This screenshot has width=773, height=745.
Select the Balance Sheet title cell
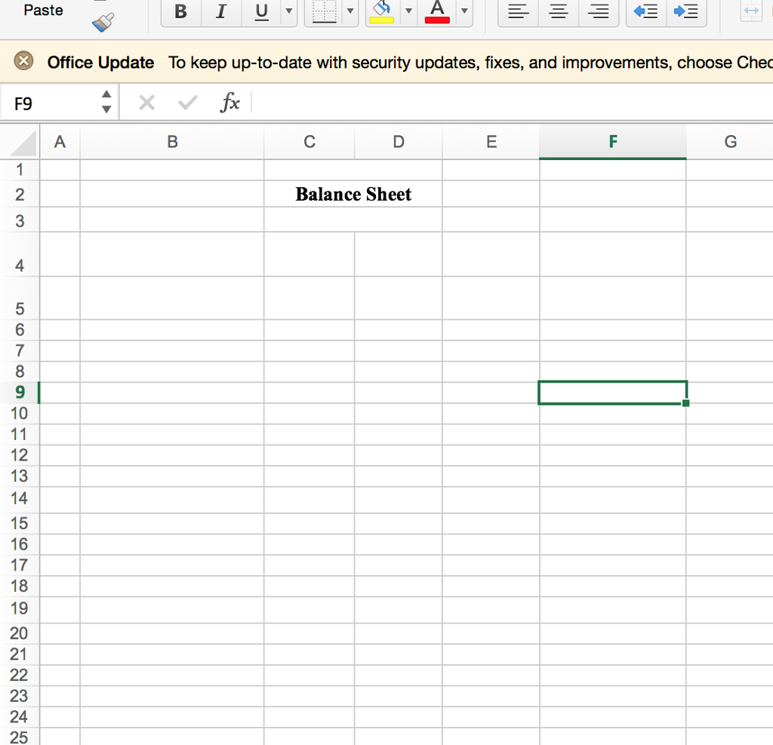[353, 194]
